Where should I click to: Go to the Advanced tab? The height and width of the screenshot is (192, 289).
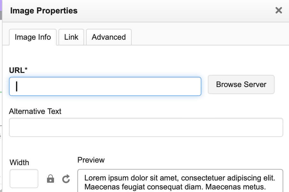pyautogui.click(x=109, y=37)
